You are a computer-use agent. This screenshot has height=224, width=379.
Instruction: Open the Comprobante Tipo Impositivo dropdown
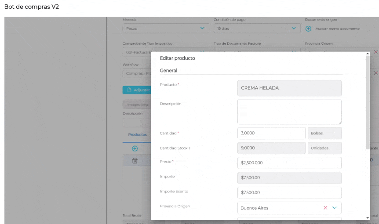(x=136, y=52)
